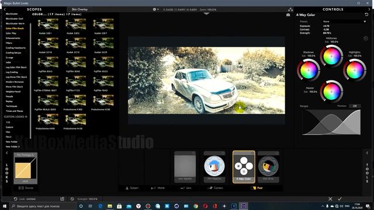Reset the 4-Way Color tool settings
This screenshot has height=210, width=374.
tap(366, 15)
